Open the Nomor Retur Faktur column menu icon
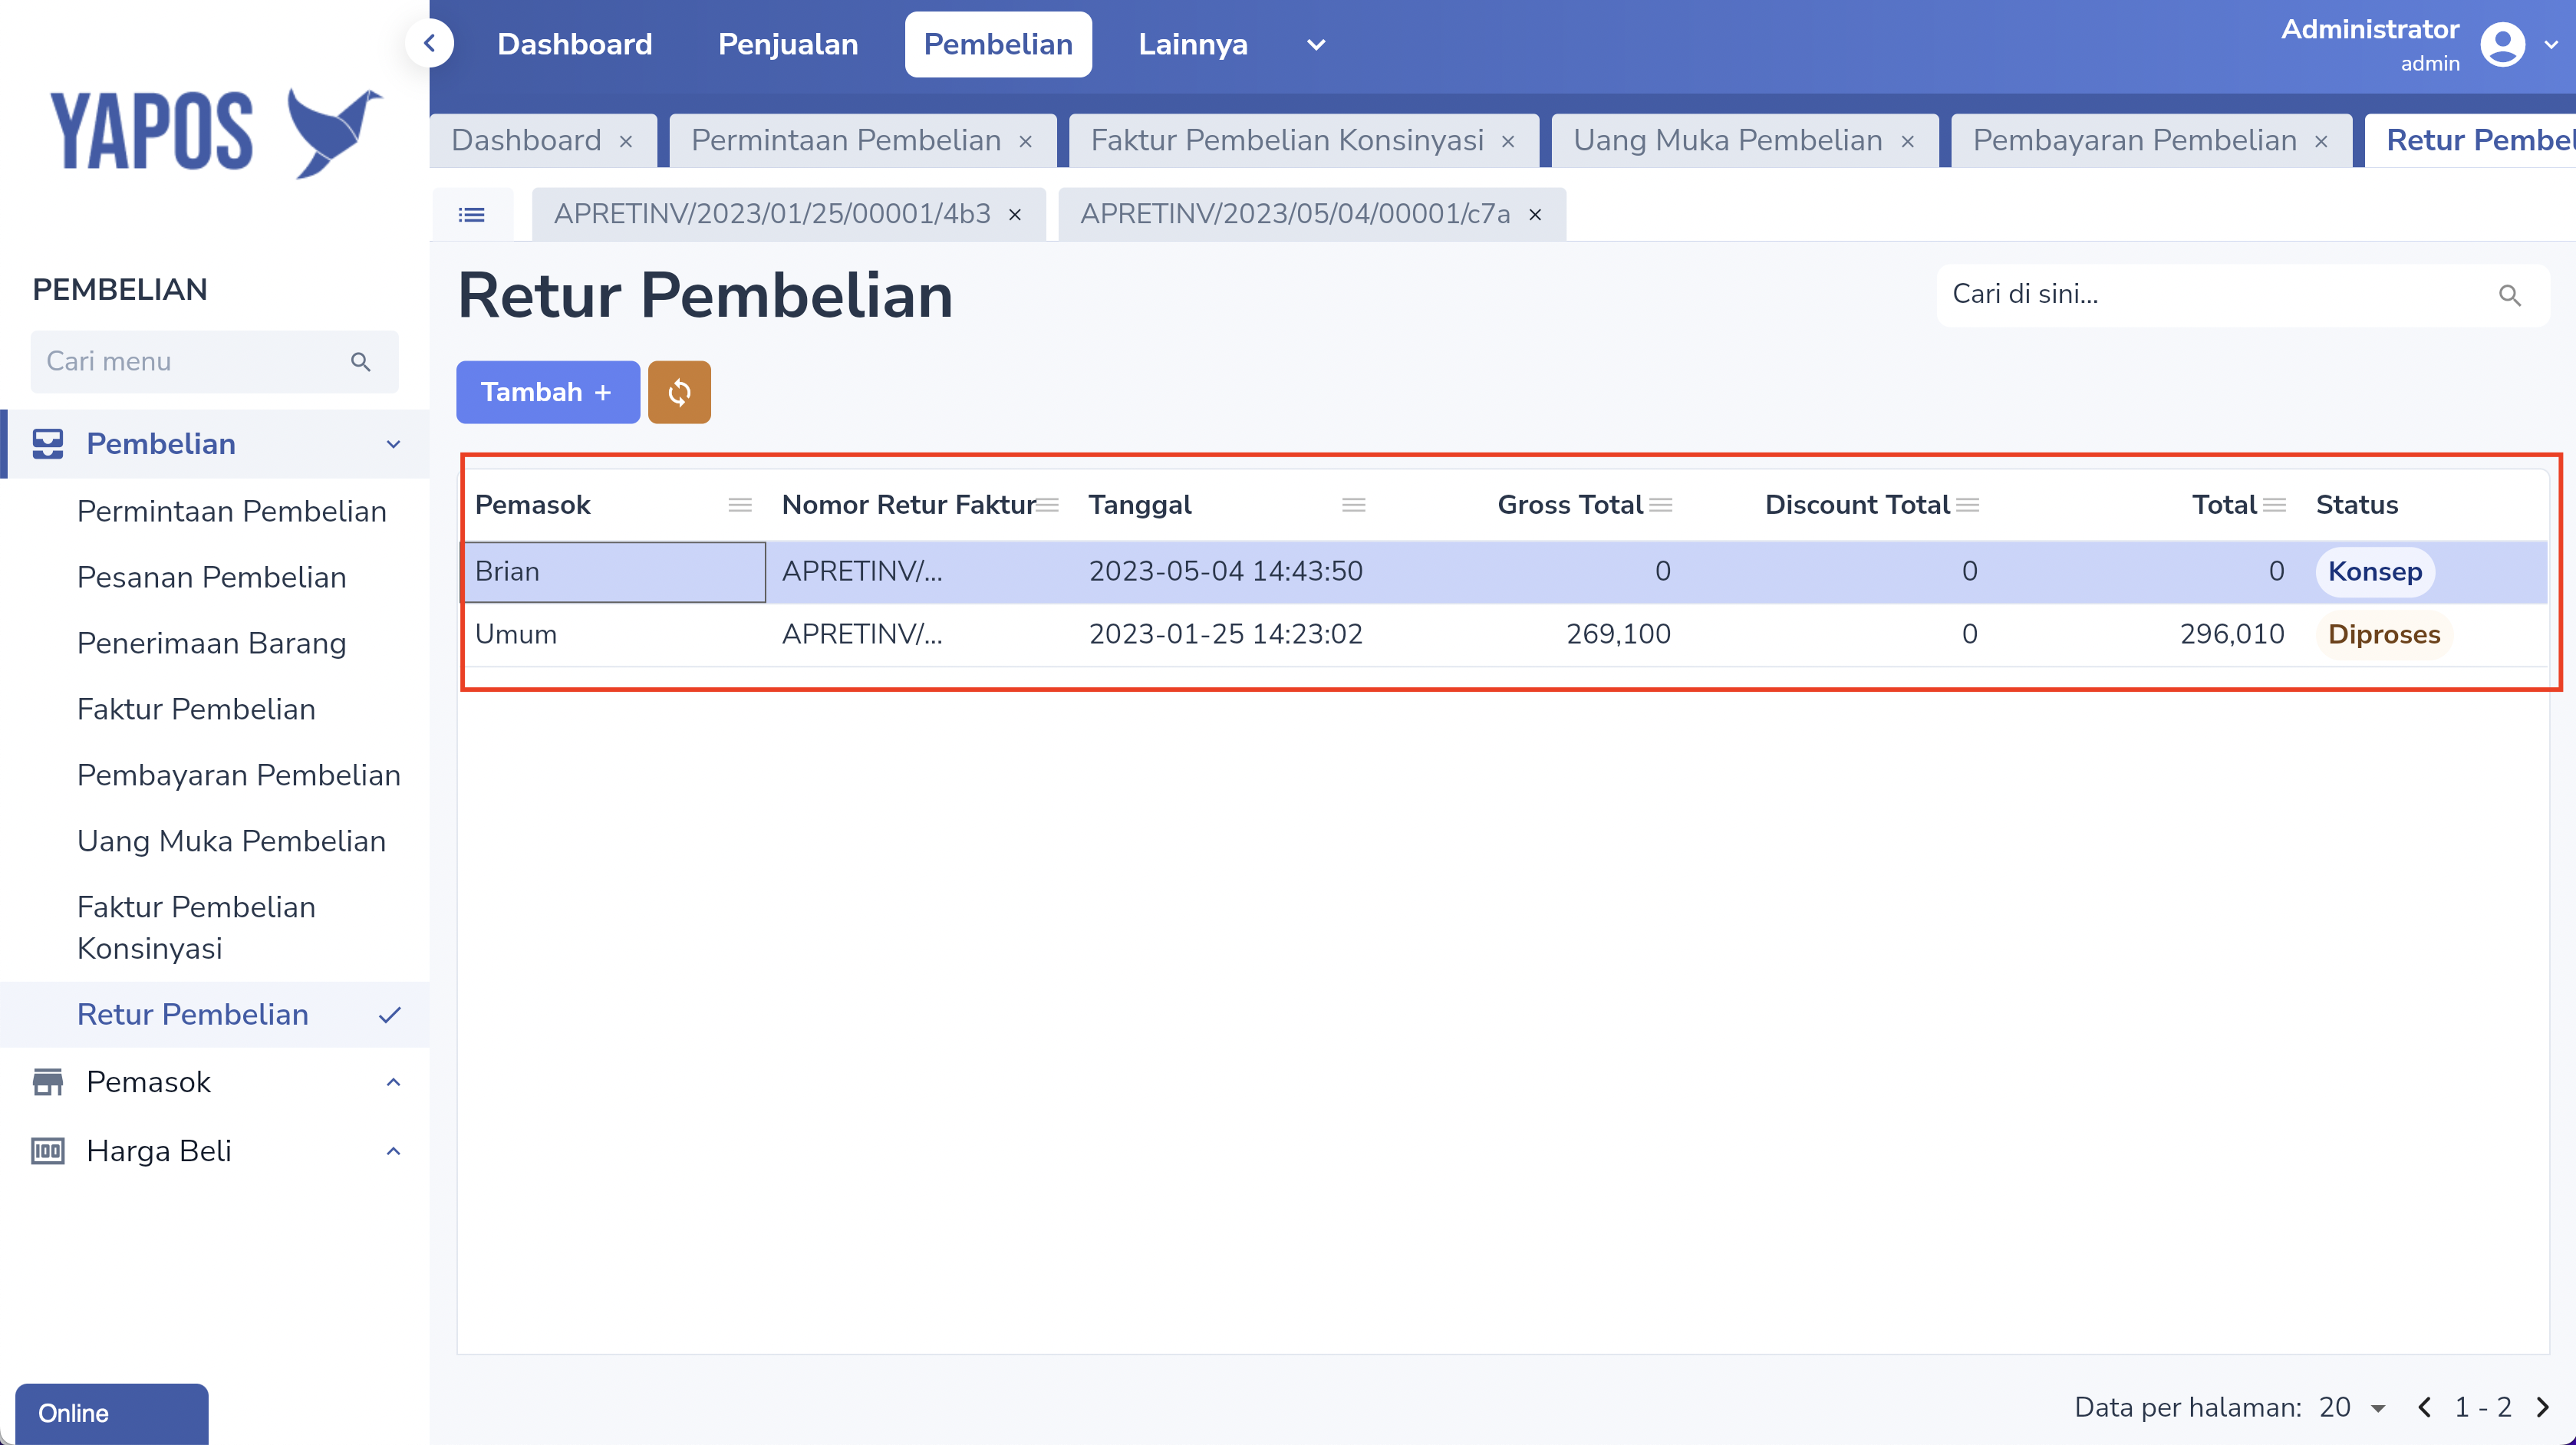Screen dimensions: 2576x1445 coord(1047,505)
